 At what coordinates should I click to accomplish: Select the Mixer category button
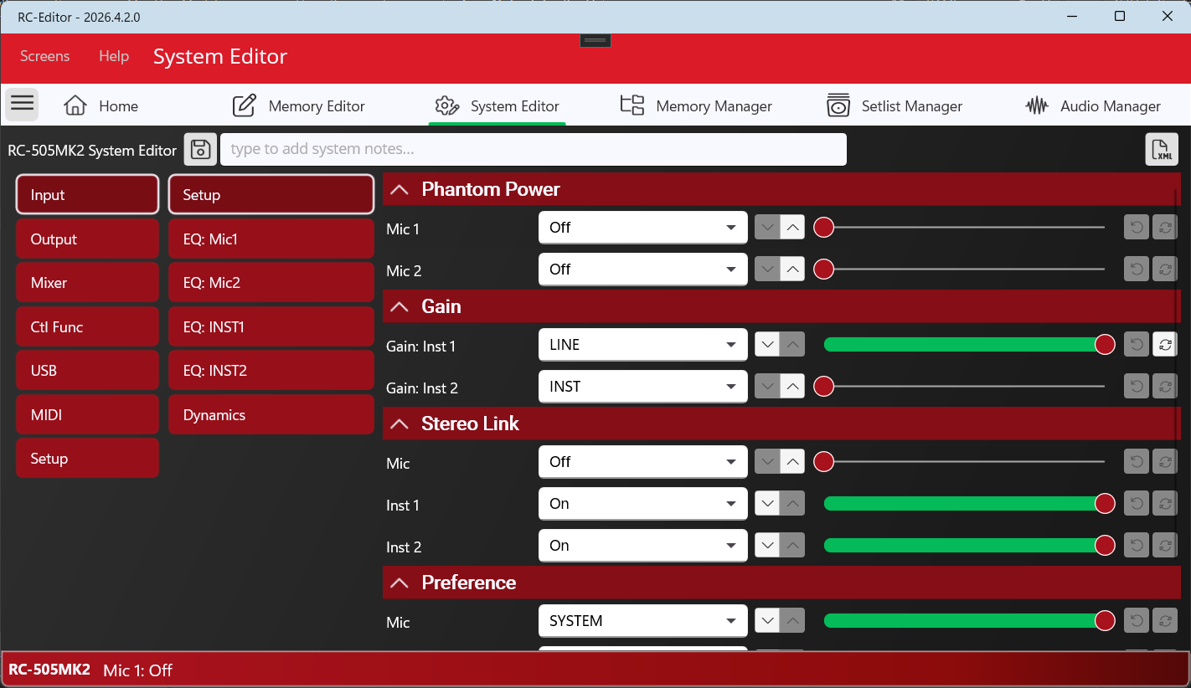click(x=87, y=283)
